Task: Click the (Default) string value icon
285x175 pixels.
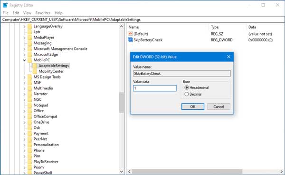Action: point(130,34)
